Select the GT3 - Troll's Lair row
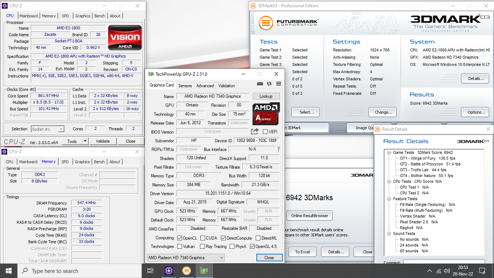The width and height of the screenshot is (494, 278). (x=423, y=170)
